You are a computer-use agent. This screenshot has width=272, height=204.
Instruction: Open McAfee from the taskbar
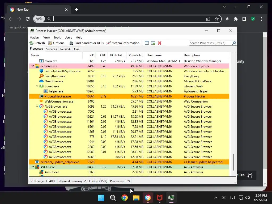click(x=160, y=198)
